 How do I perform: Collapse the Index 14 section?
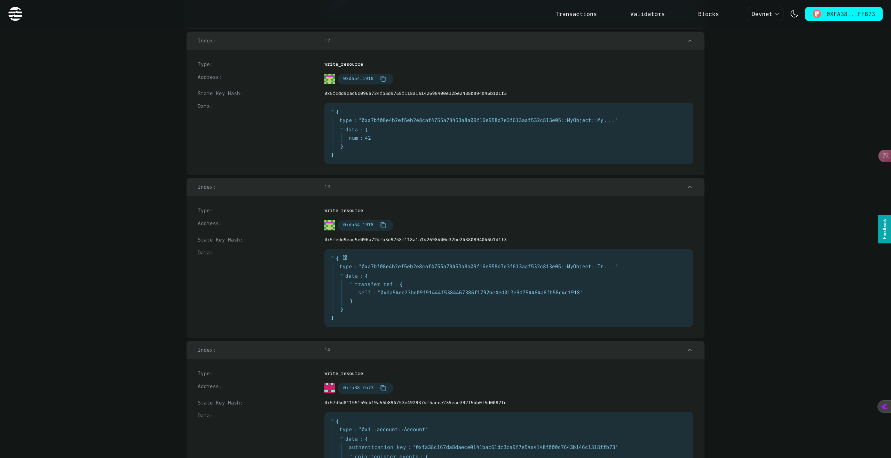tap(690, 350)
